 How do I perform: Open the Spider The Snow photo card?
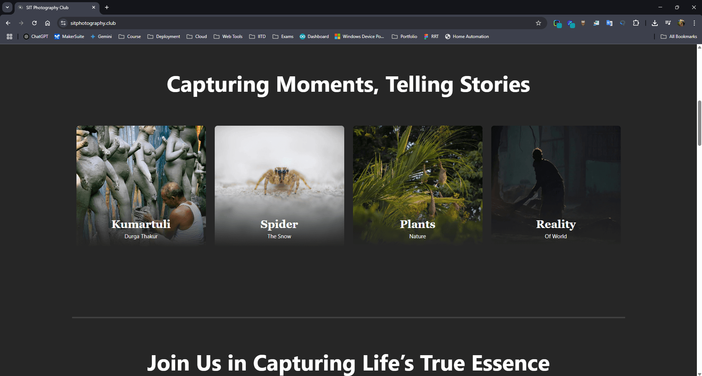click(279, 185)
